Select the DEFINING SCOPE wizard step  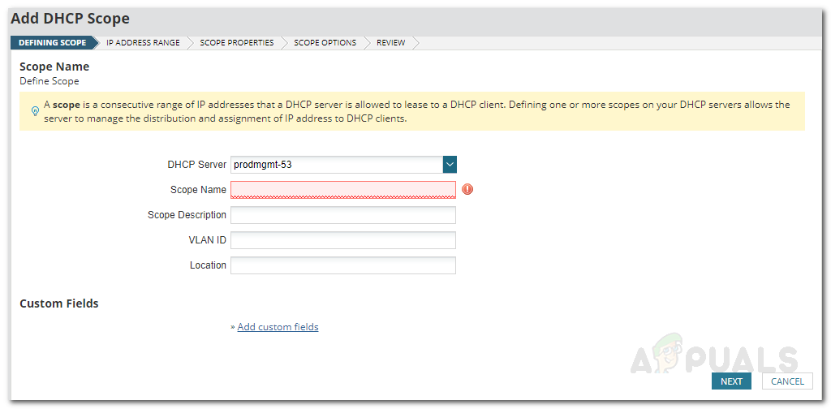coord(52,43)
